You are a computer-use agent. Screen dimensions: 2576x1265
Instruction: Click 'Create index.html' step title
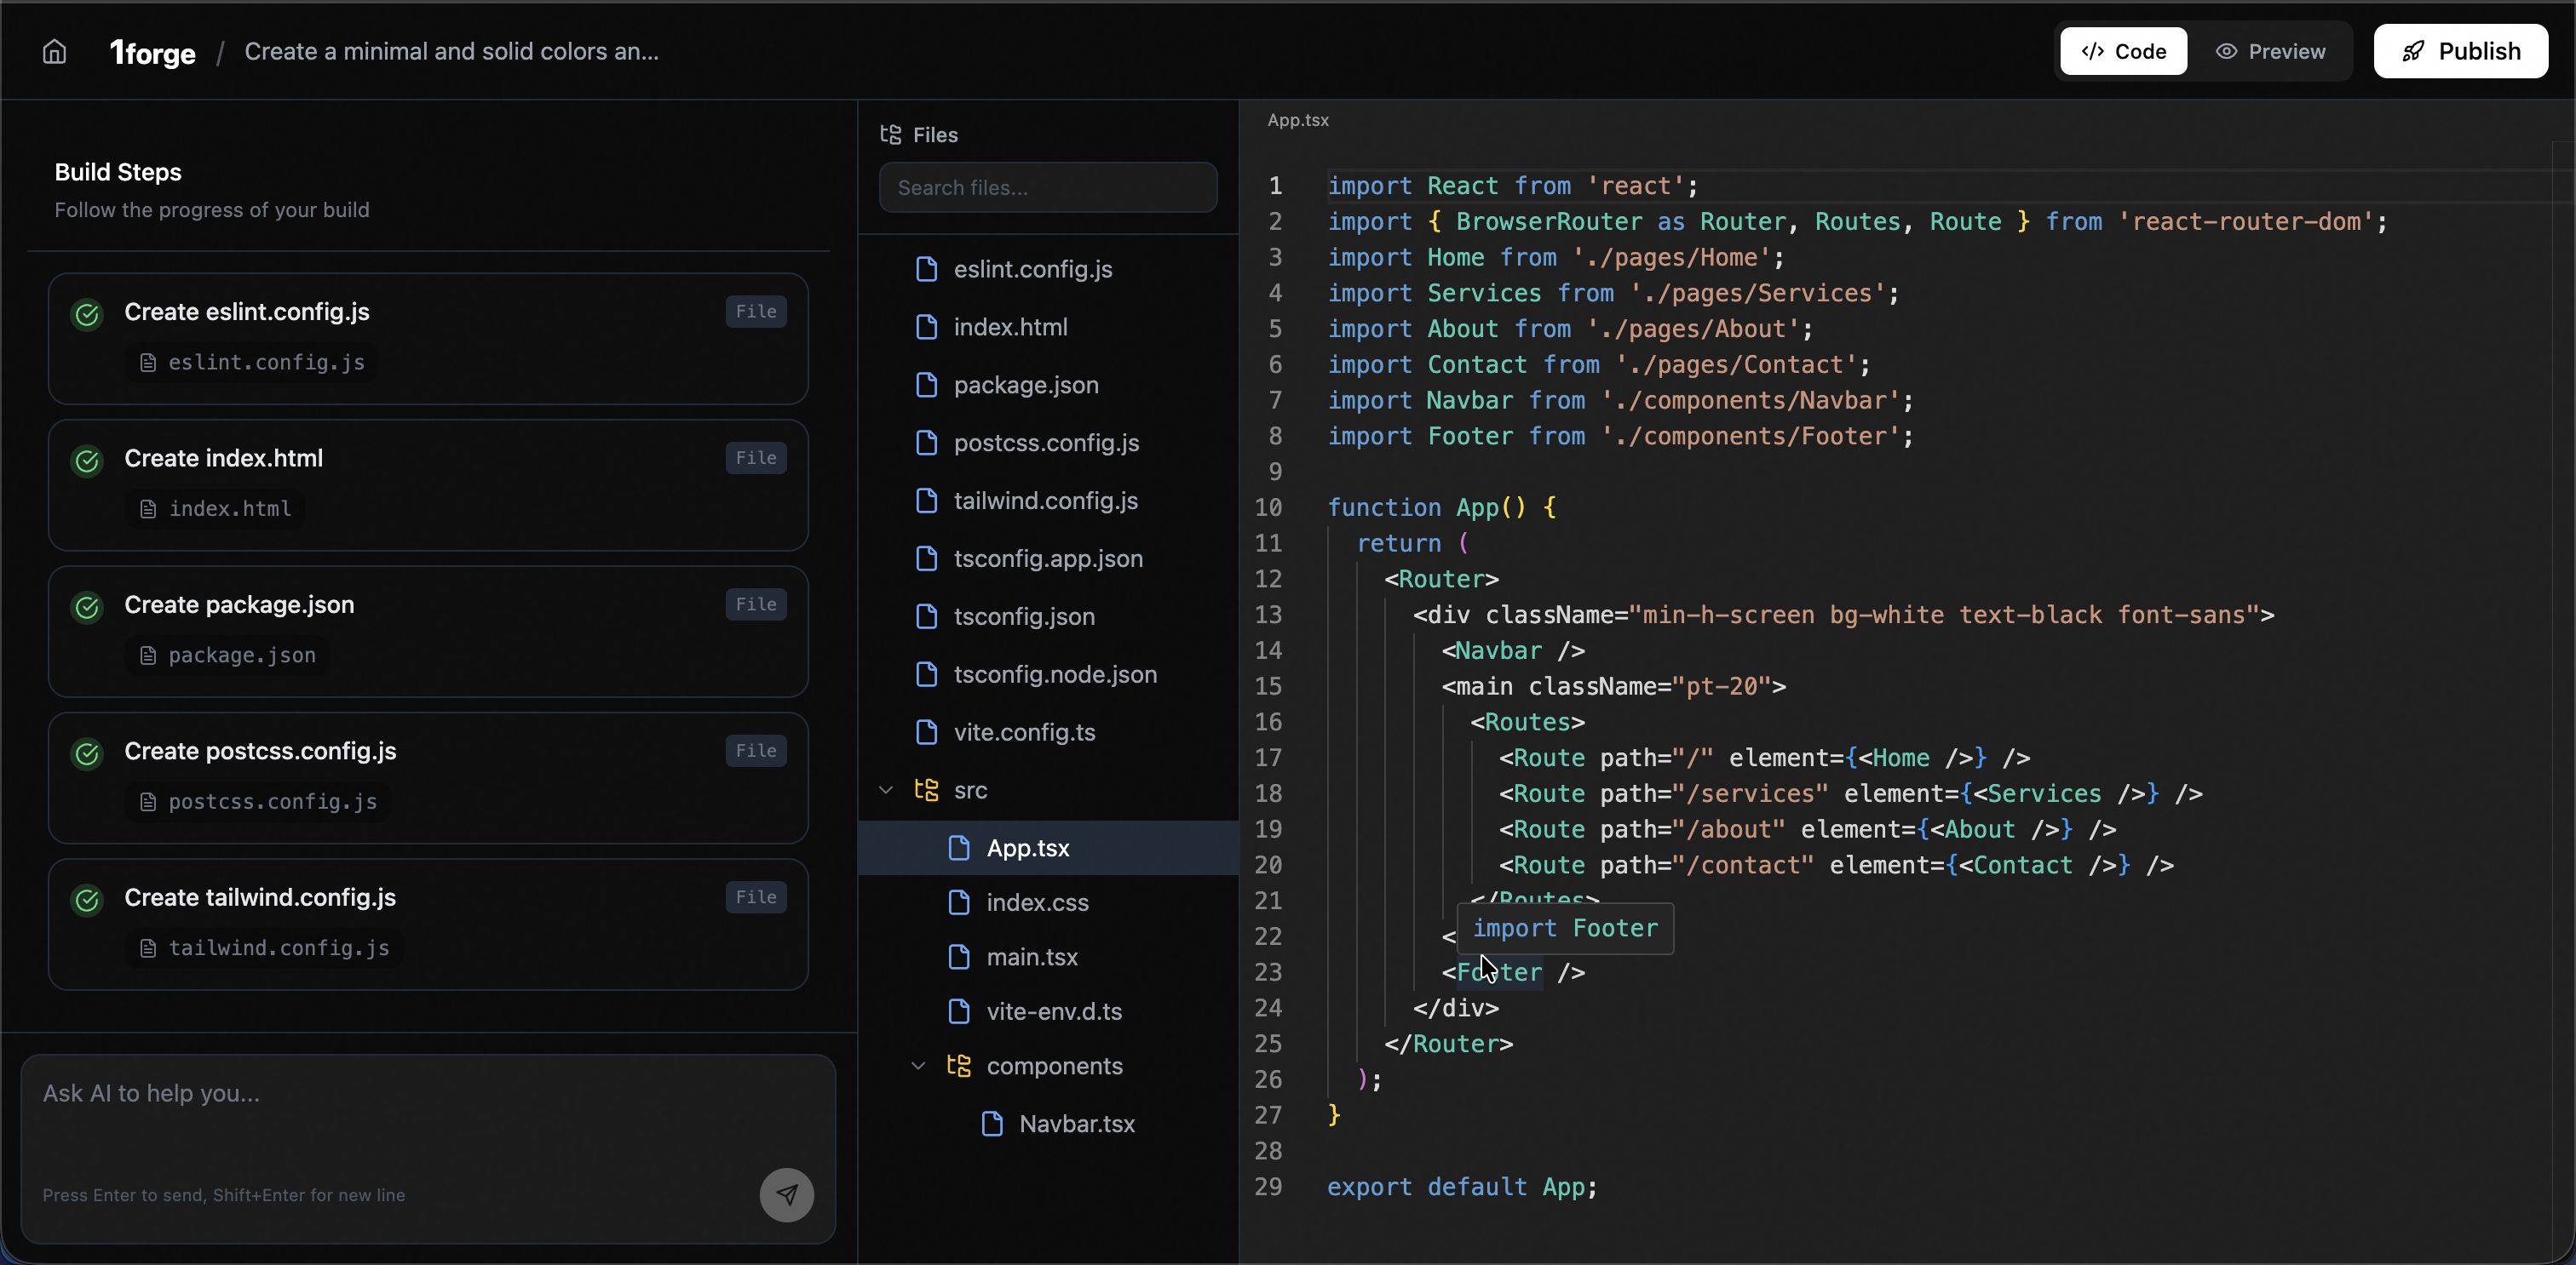224,459
